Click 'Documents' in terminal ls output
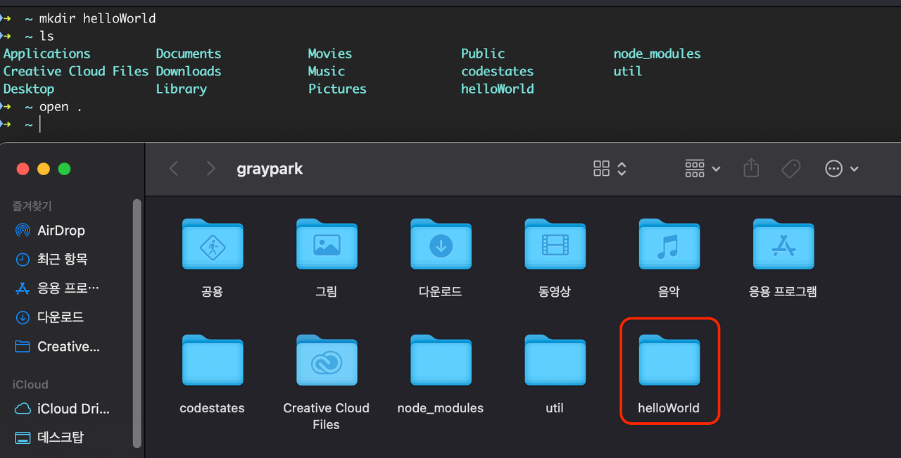Viewport: 901px width, 458px height. coord(188,54)
